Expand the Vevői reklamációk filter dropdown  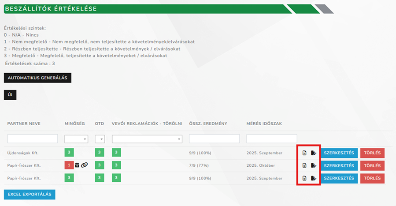[x=147, y=139]
